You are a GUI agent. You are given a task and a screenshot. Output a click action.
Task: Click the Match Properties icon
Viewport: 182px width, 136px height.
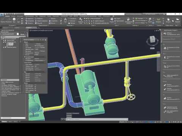tap(129, 20)
